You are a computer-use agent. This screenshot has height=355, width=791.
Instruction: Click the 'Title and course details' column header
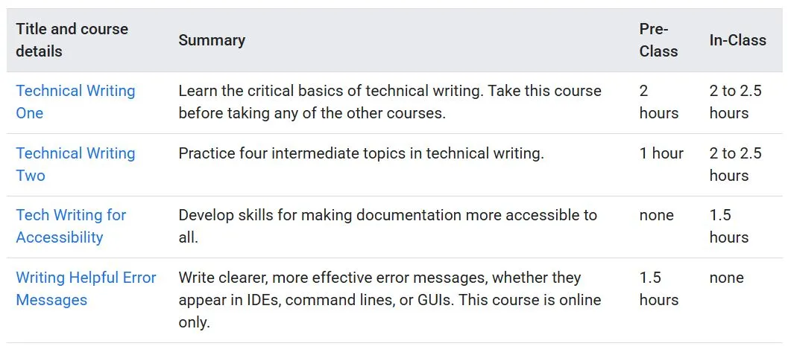72,39
